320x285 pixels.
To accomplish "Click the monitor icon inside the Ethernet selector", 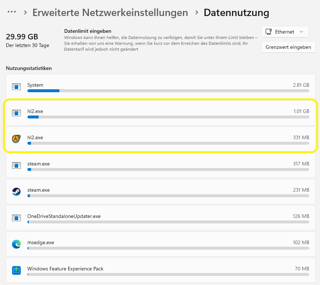I will [x=269, y=32].
